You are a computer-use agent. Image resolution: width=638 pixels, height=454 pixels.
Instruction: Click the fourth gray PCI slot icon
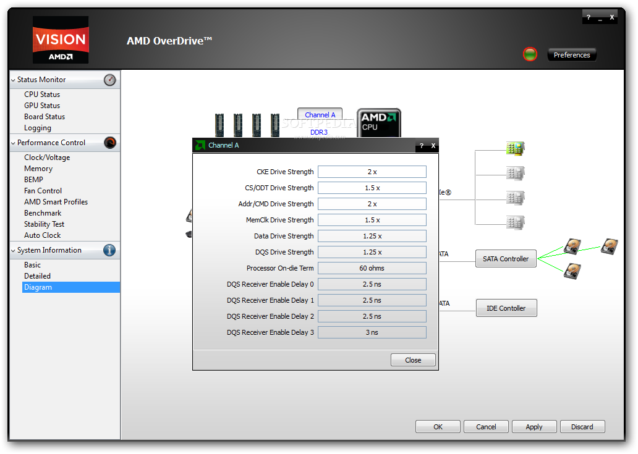(x=515, y=223)
